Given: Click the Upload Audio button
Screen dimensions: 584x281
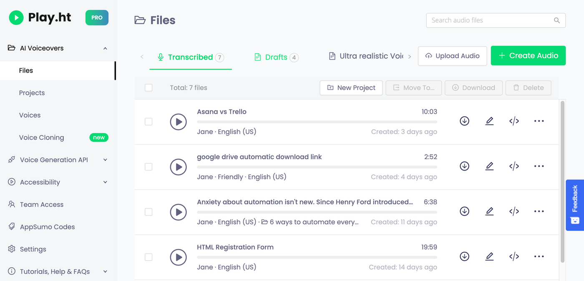Looking at the screenshot, I should point(452,56).
